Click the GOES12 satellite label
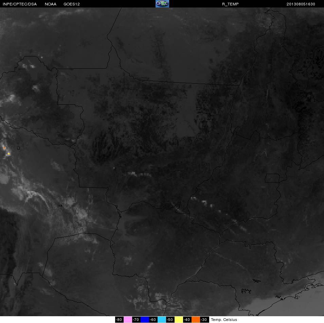Viewport: 324px width, 323px height. (x=72, y=4)
